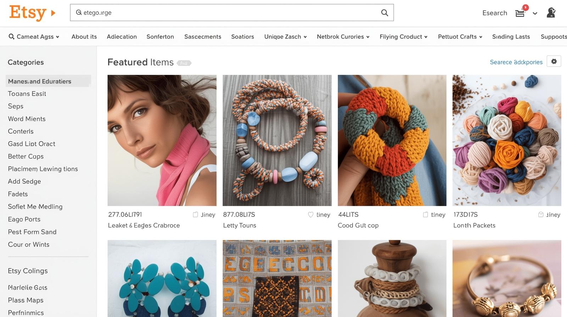The width and height of the screenshot is (567, 317).
Task: Select Better Cops category in sidebar
Action: coord(26,156)
